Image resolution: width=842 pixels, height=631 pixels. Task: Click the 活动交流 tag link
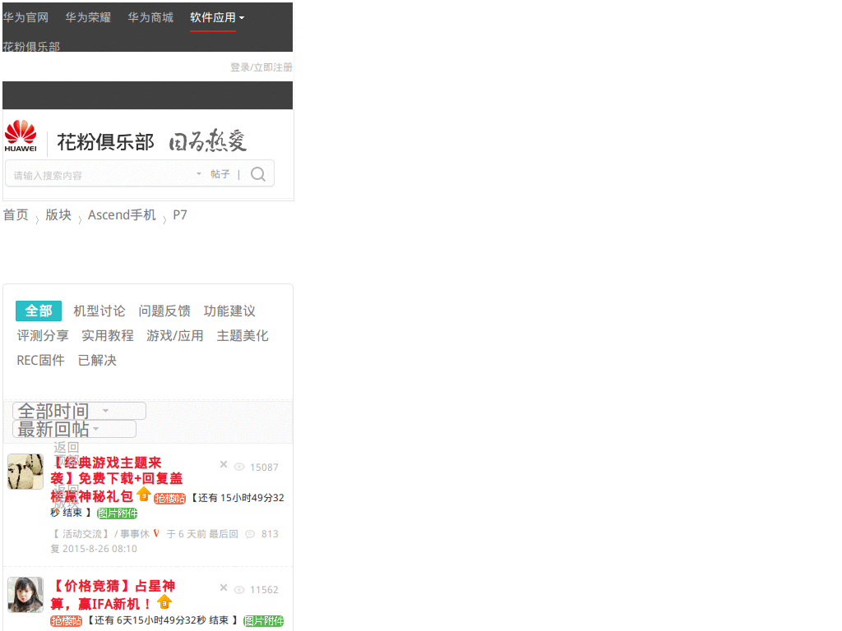81,534
